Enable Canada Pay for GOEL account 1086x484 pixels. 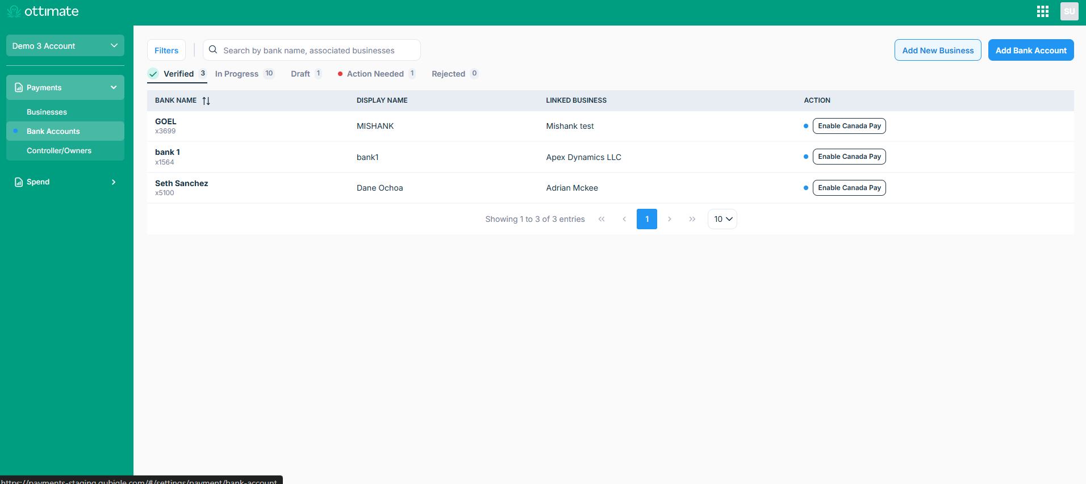click(x=849, y=126)
